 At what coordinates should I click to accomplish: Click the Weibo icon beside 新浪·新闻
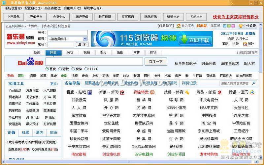tap(122, 92)
